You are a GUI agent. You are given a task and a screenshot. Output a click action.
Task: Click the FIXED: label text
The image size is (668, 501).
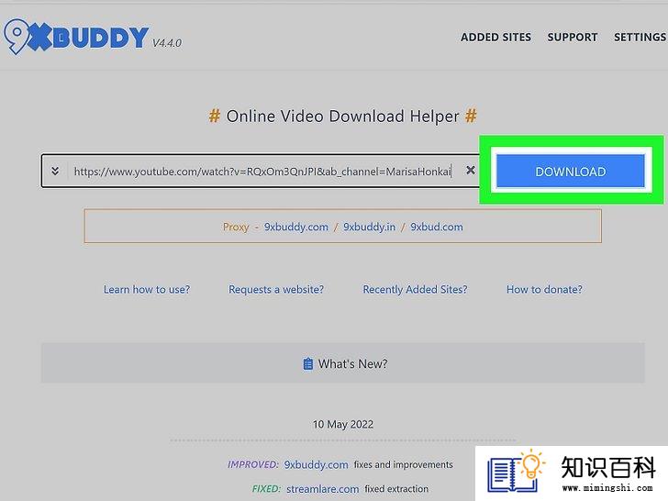[266, 489]
